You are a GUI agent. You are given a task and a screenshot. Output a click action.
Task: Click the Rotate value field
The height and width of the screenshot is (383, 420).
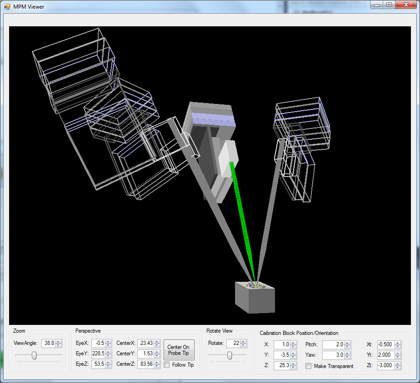coord(233,343)
